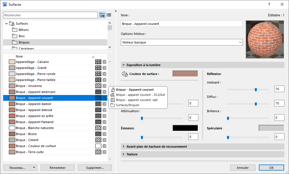
Task: Expand Avant-plan de hachure de recouvrement
Action: pyautogui.click(x=124, y=147)
